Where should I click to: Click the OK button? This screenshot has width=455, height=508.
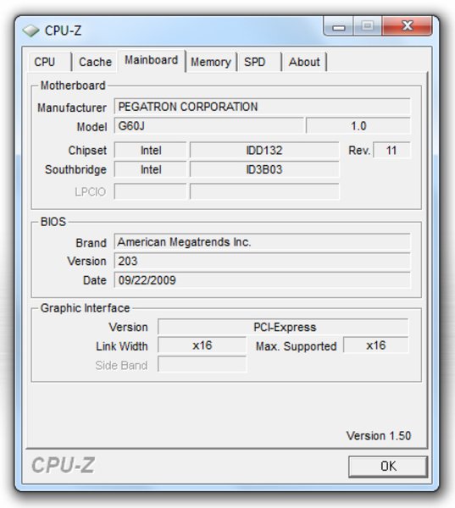388,467
